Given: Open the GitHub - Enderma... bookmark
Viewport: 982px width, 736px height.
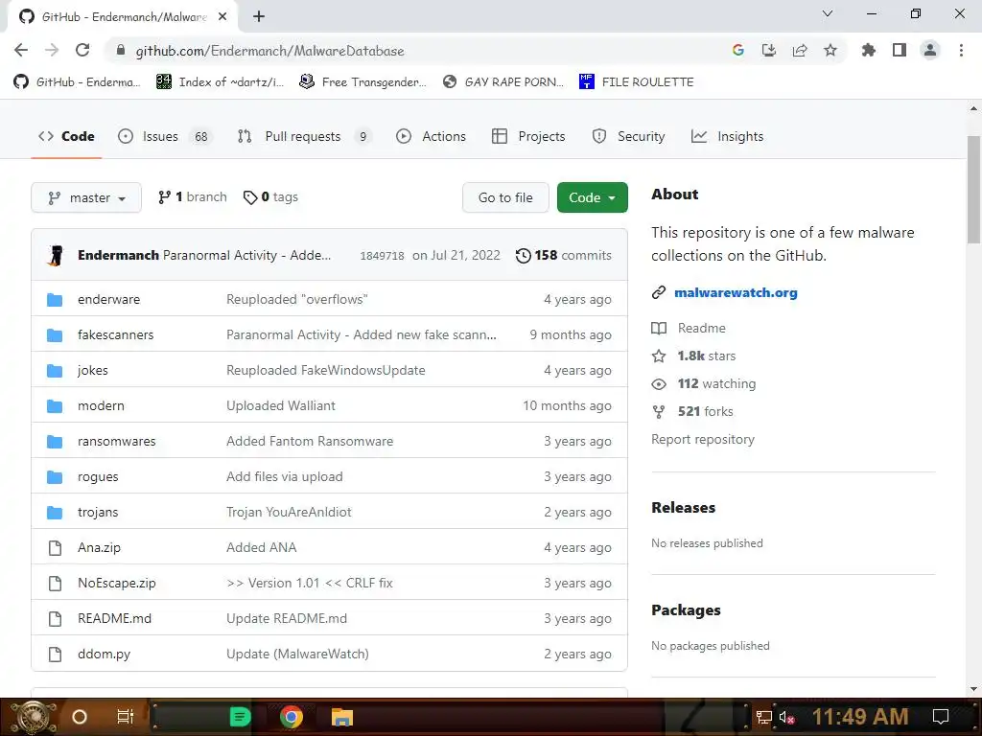Looking at the screenshot, I should 77,82.
